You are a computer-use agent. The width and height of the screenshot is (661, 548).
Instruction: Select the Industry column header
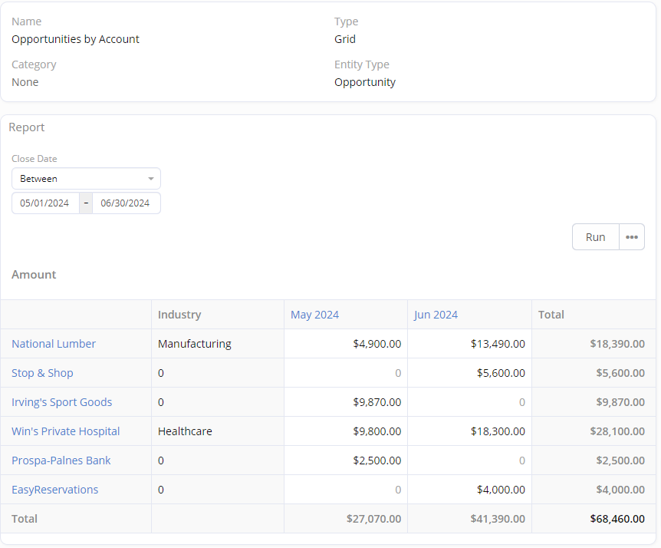tap(179, 315)
